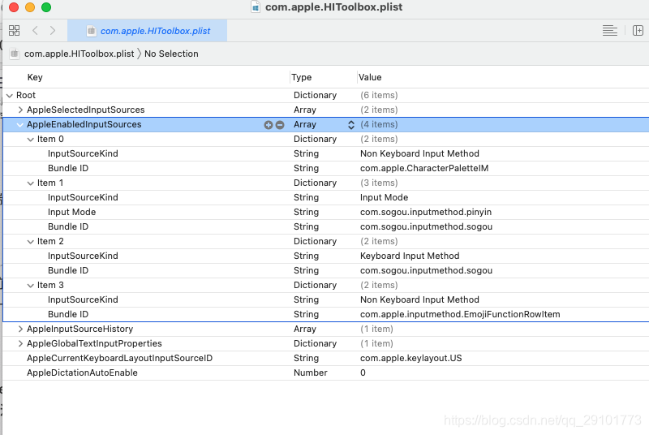Click the Key column header
Screen dimensions: 649x435
35,77
